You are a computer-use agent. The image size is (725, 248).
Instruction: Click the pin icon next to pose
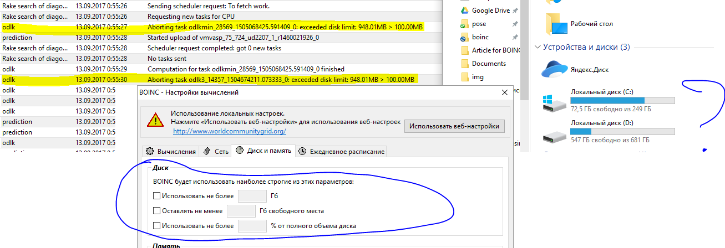pyautogui.click(x=515, y=24)
